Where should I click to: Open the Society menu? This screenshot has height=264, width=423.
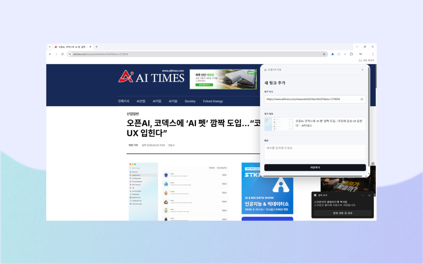tap(190, 101)
